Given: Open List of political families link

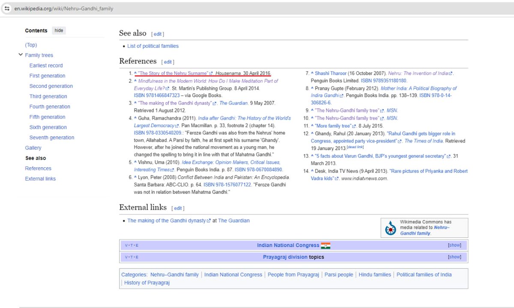Looking at the screenshot, I should [x=153, y=46].
